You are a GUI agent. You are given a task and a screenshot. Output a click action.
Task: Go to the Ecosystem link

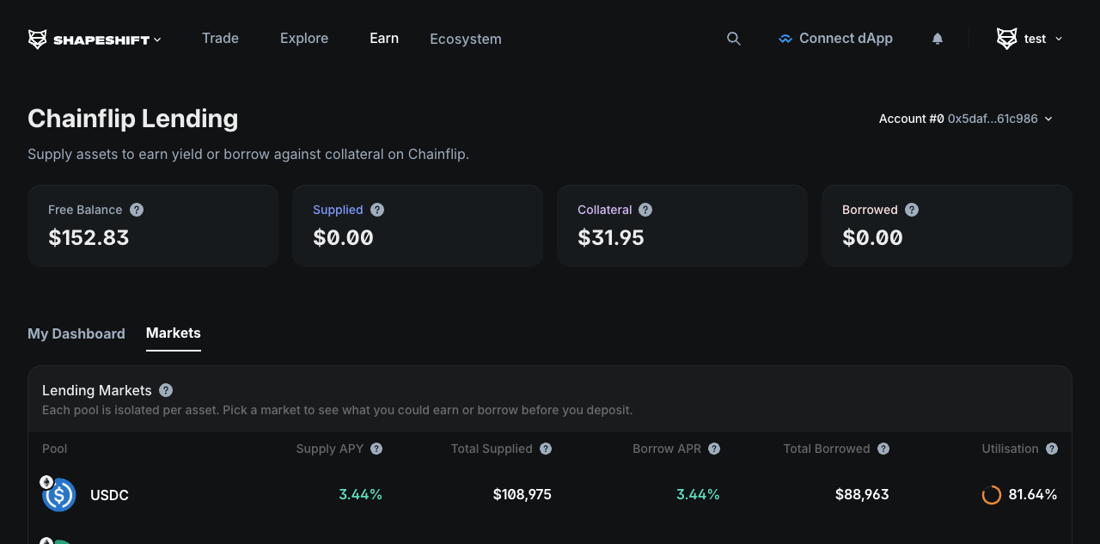466,39
